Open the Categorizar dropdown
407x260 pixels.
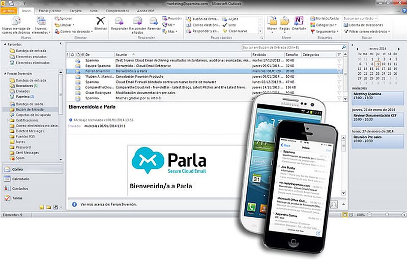[x=324, y=25]
